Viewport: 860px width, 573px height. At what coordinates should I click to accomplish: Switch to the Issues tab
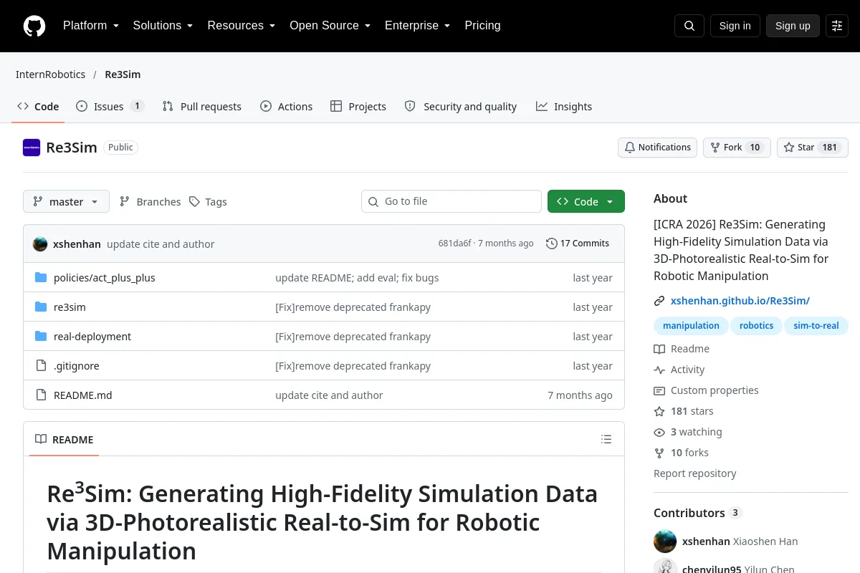coord(110,107)
